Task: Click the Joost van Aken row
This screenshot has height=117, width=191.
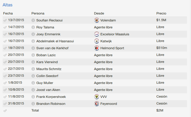Action: point(95,90)
